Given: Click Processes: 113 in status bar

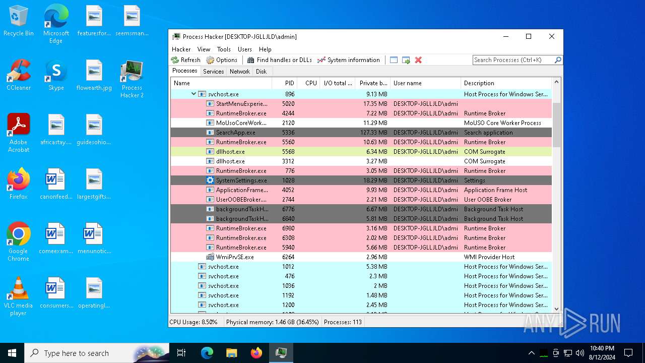Looking at the screenshot, I should 343,322.
